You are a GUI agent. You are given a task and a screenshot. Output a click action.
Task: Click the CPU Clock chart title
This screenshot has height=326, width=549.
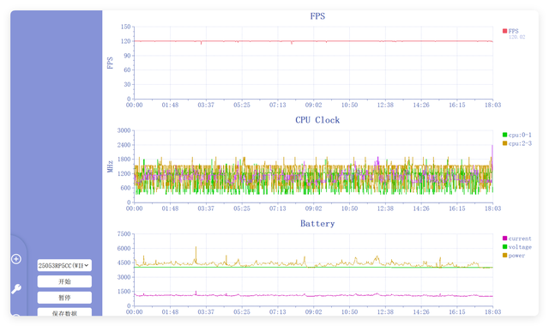317,120
